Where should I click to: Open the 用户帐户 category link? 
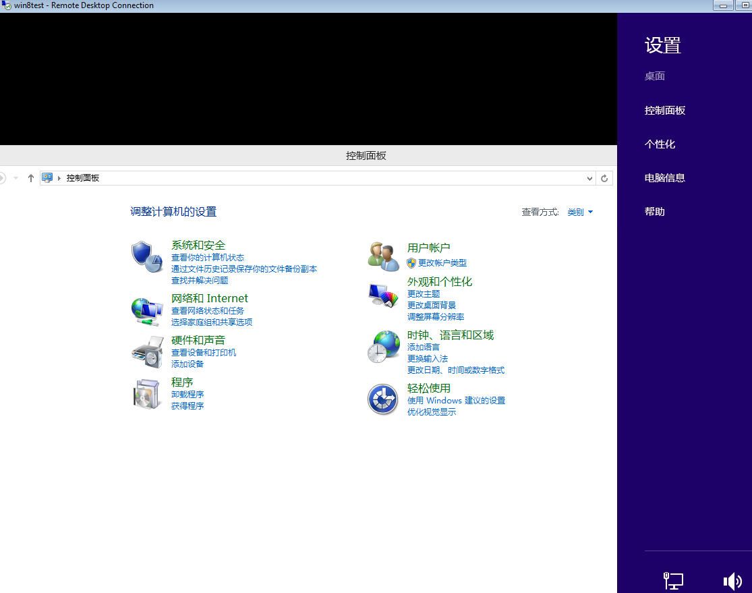tap(428, 248)
